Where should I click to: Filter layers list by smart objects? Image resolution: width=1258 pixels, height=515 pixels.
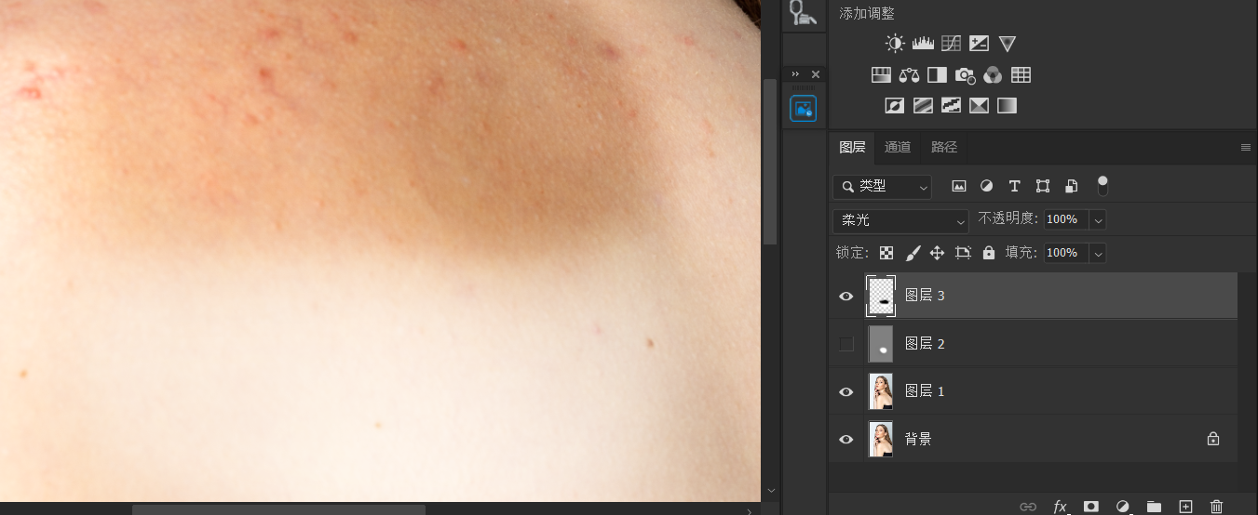point(1071,186)
